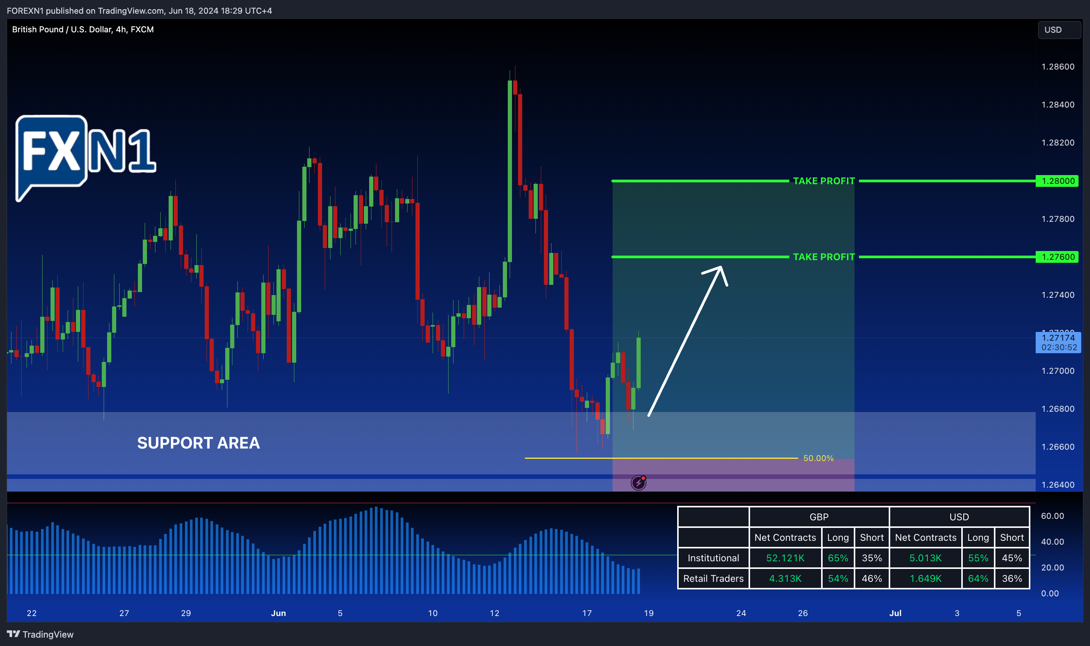Click the 1.27000 price axis label
The image size is (1090, 646).
click(1058, 371)
